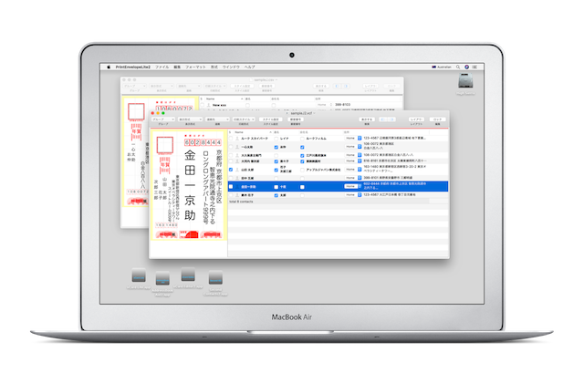Sort by the Name column header
584x384 pixels.
coord(254,132)
